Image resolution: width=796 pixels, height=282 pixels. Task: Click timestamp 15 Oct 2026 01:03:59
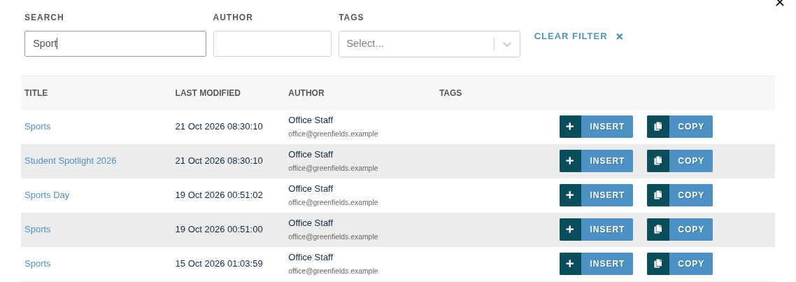pyautogui.click(x=219, y=264)
